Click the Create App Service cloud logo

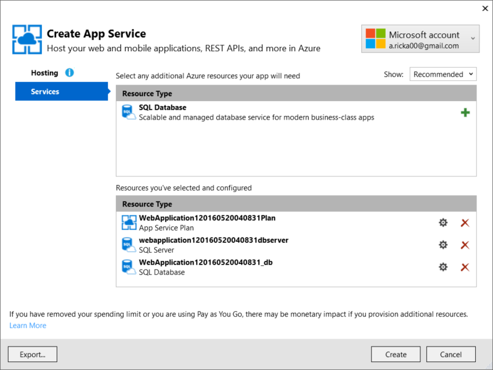27,39
